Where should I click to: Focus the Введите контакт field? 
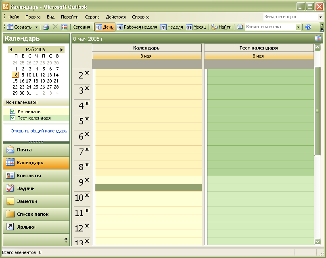click(270, 27)
